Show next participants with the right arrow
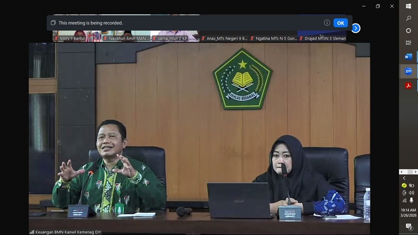Viewport: 418px width, 235px height. point(355,28)
